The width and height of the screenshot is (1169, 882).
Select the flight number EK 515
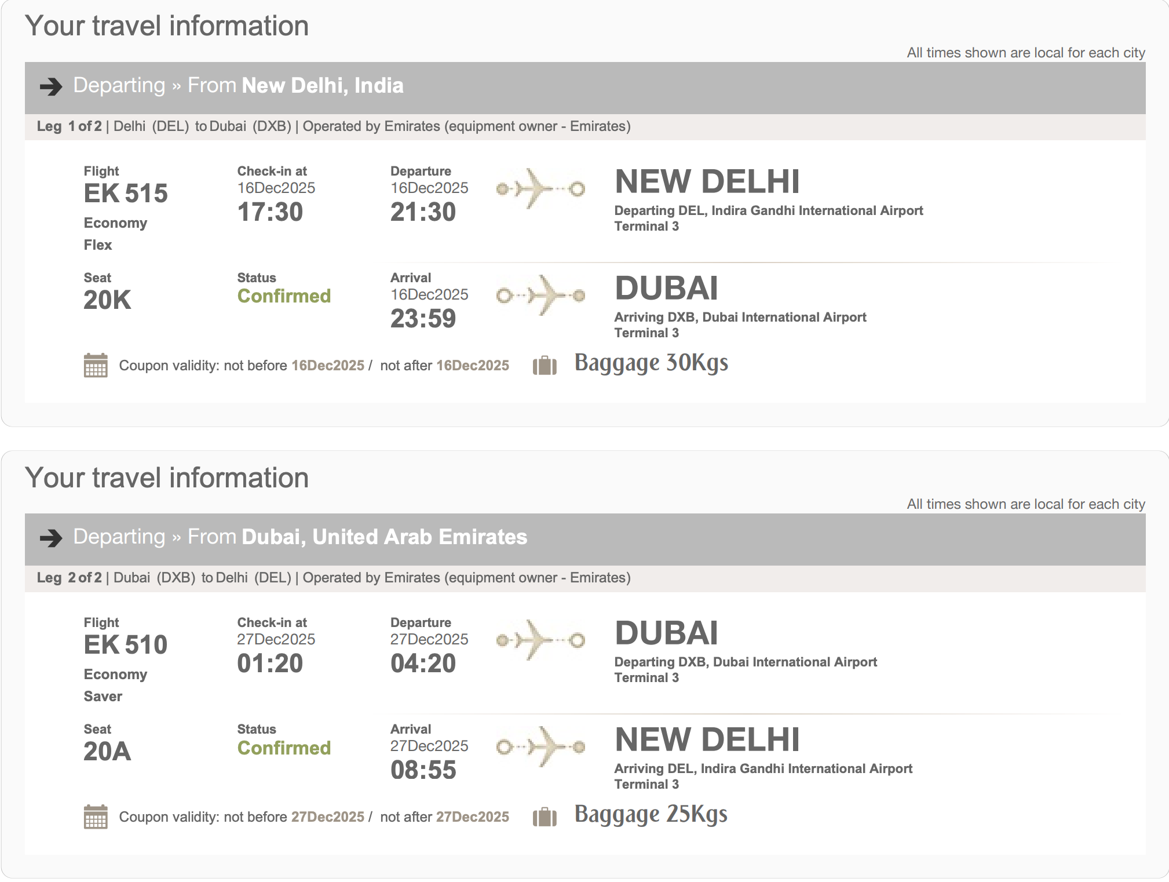(x=126, y=194)
